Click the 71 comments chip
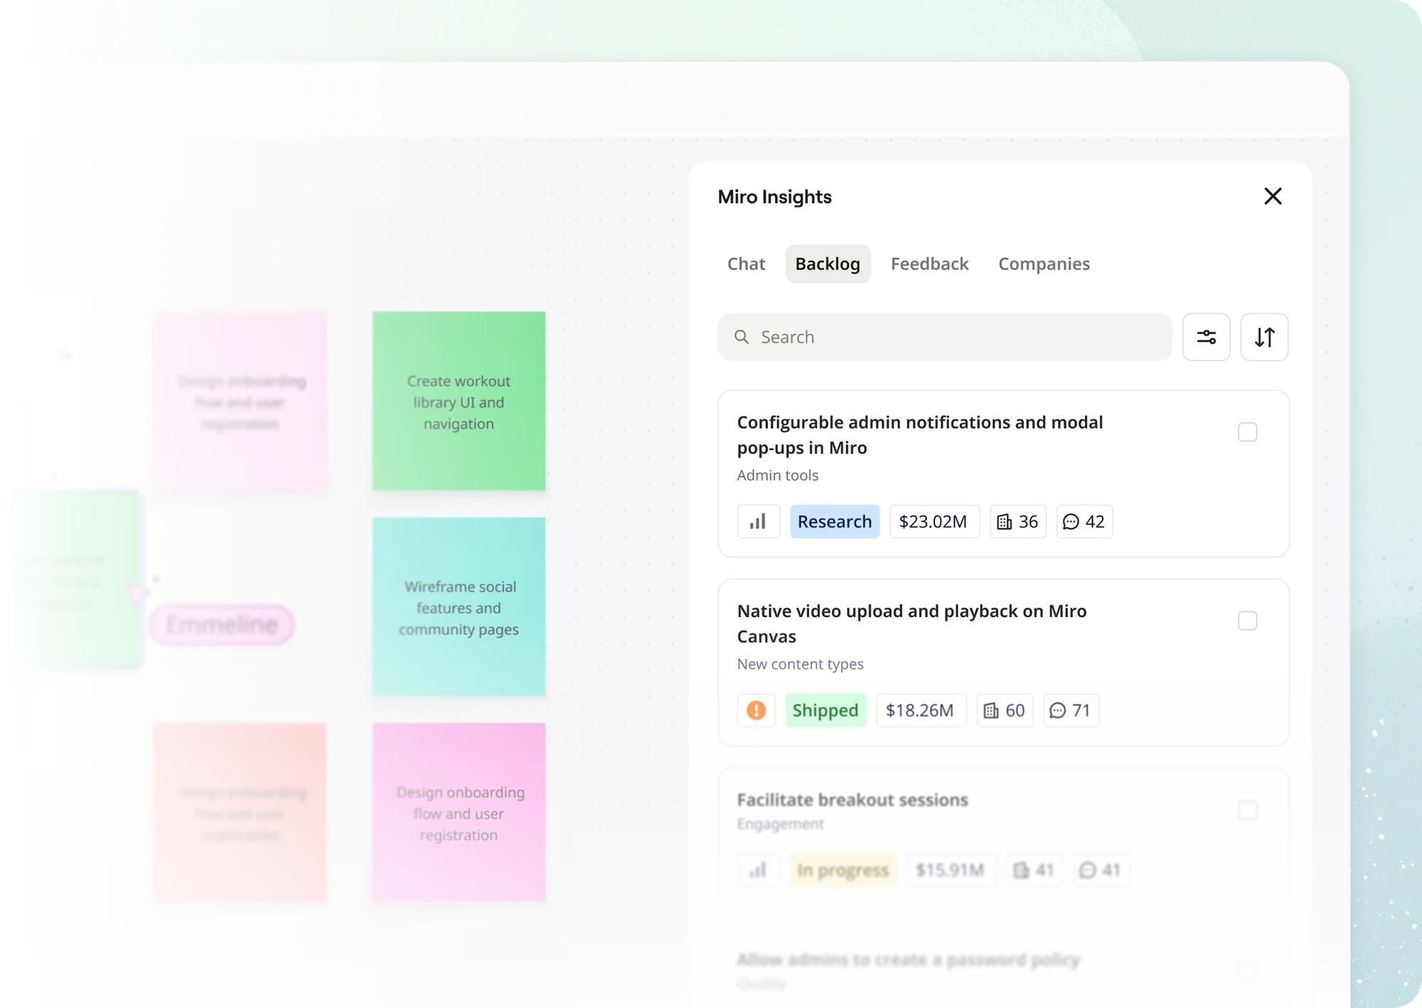The width and height of the screenshot is (1422, 1008). click(x=1071, y=710)
